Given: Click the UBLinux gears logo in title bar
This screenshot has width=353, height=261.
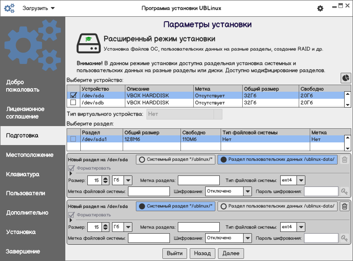Looking at the screenshot, I should pos(10,8).
